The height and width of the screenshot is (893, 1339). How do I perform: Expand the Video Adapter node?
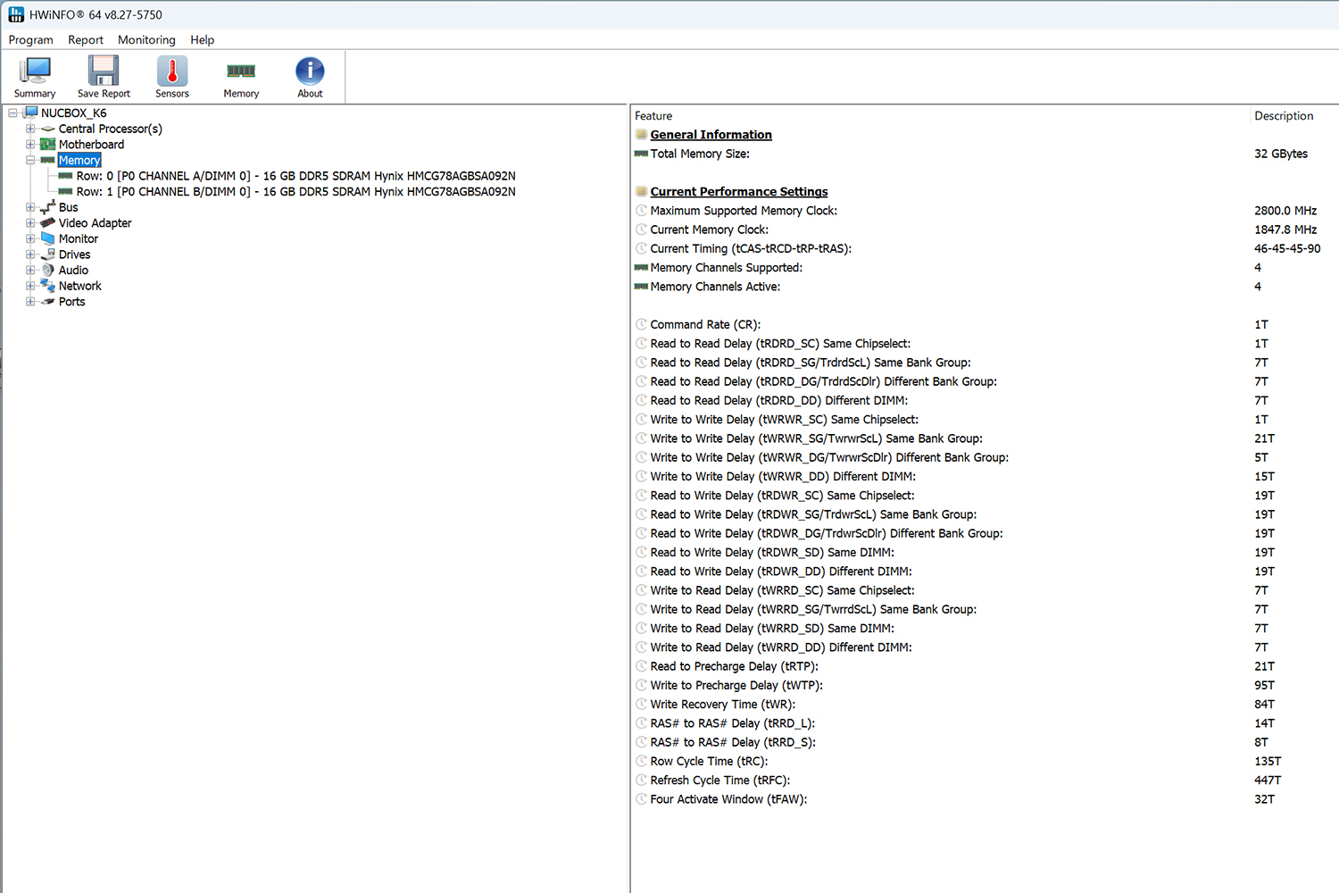coord(30,223)
